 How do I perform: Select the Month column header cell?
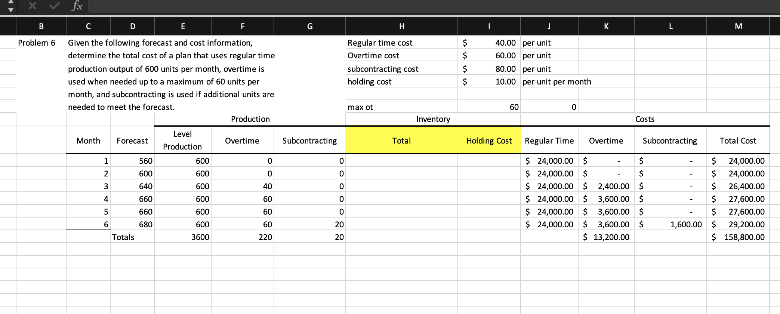(87, 141)
